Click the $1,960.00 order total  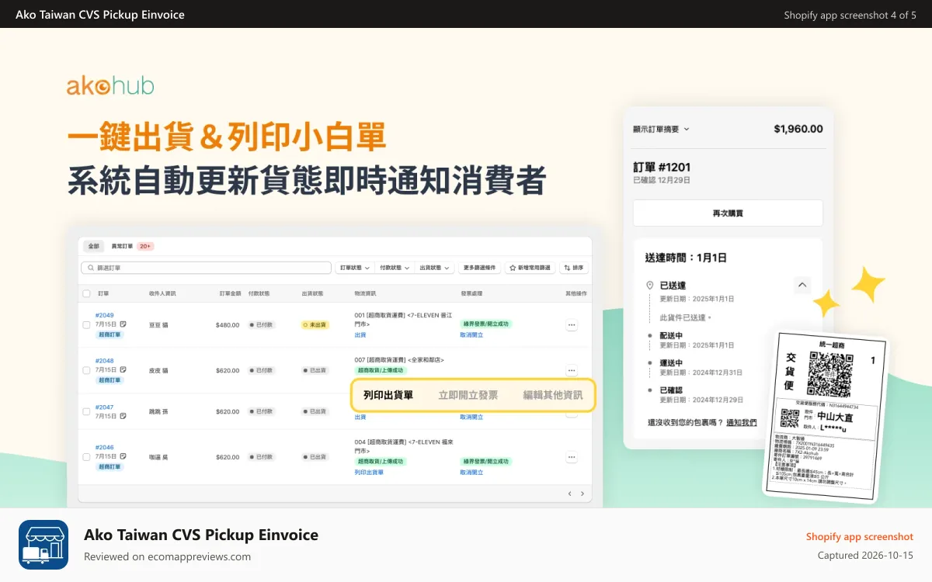[798, 129]
